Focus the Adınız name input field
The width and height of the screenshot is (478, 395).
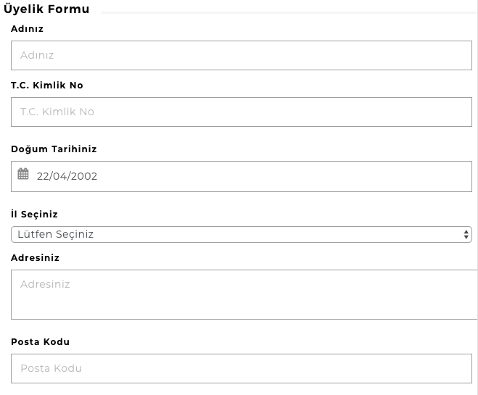(x=241, y=55)
